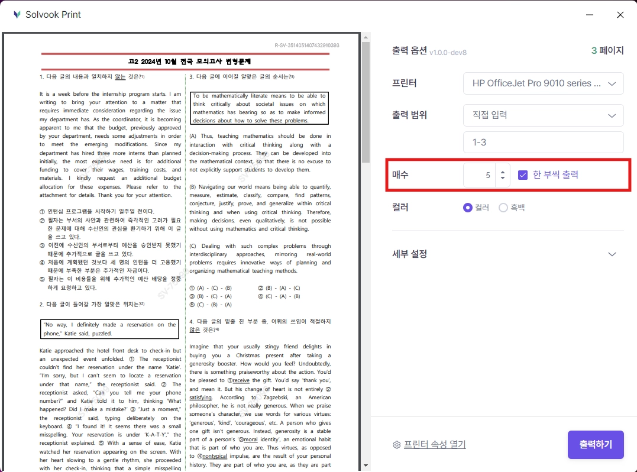Screen dimensions: 637x472
Task: Click the gear icon beside 프린터 속성 열기
Action: [397, 445]
